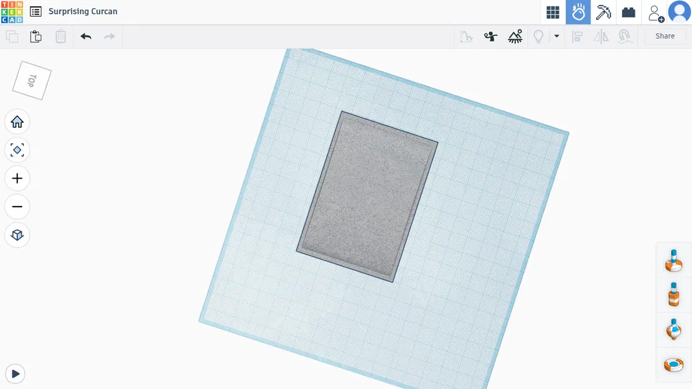This screenshot has width=692, height=389.
Task: Select the first blue-topped connector shape
Action: 673,261
